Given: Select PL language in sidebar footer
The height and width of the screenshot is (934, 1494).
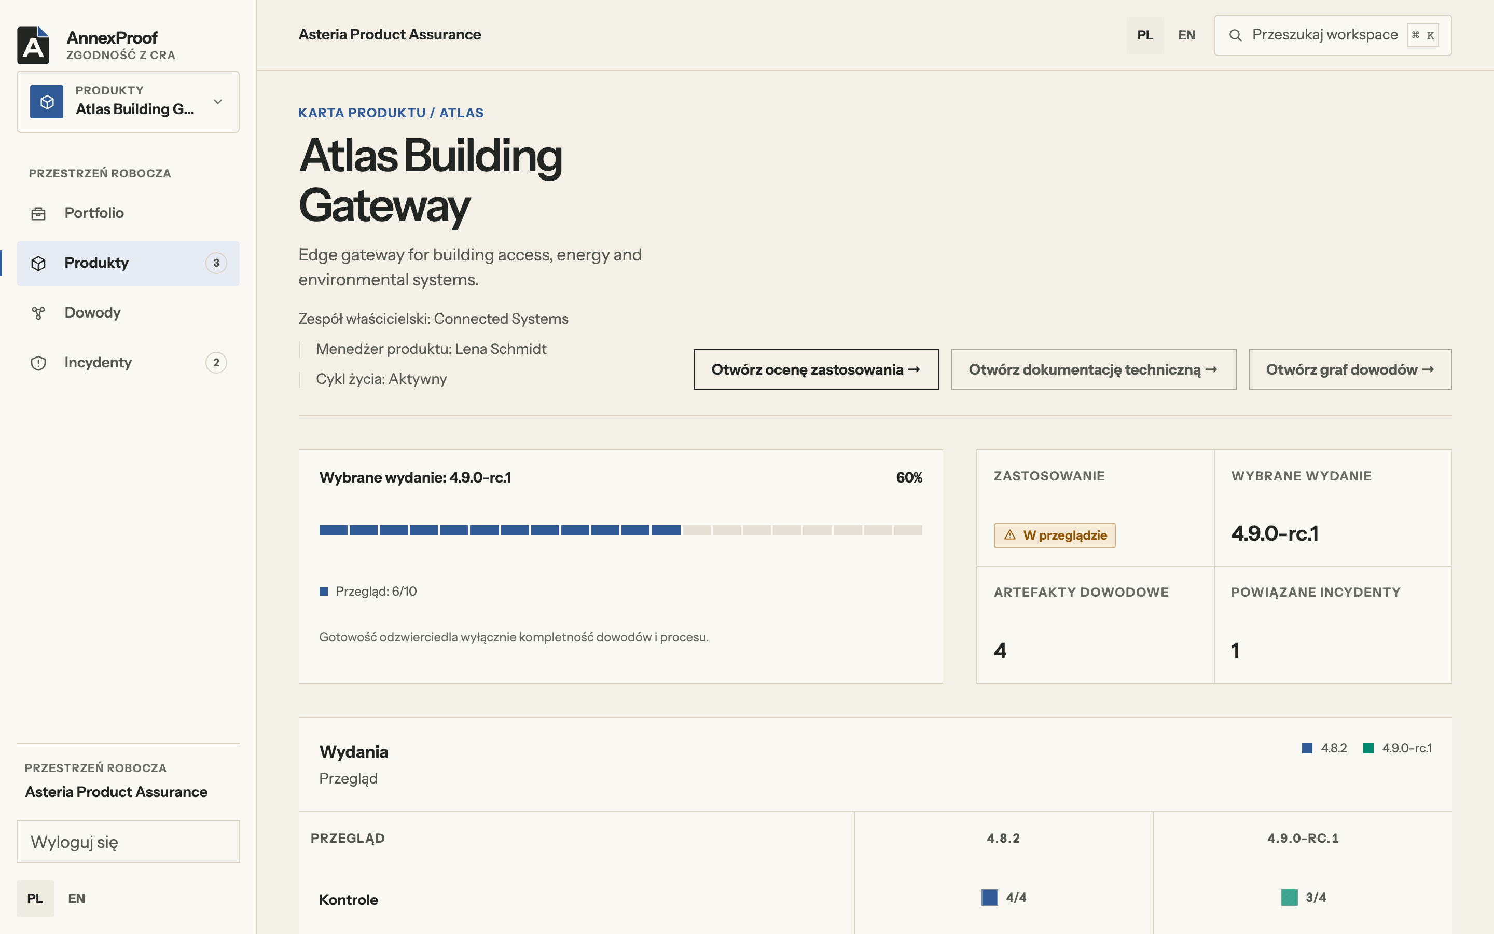Looking at the screenshot, I should 35,898.
